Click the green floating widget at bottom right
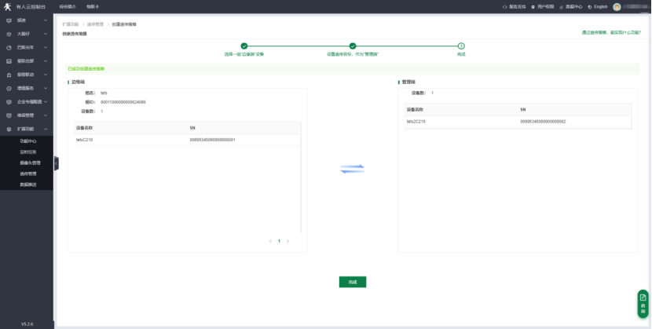Viewport: 652px width, 329px height. click(643, 303)
